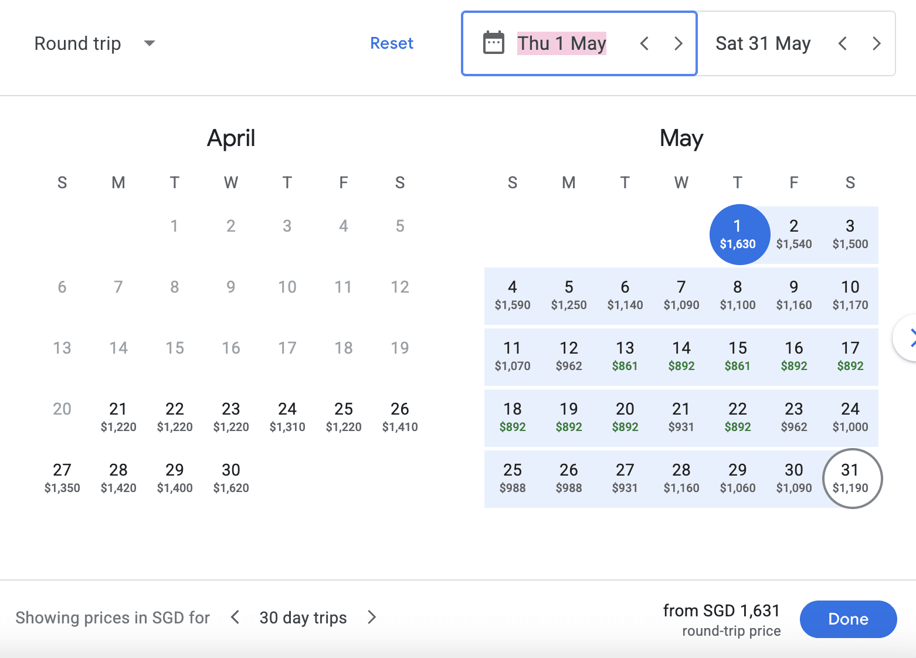This screenshot has width=916, height=658.
Task: Increase trip length from 30 days
Action: pyautogui.click(x=371, y=617)
